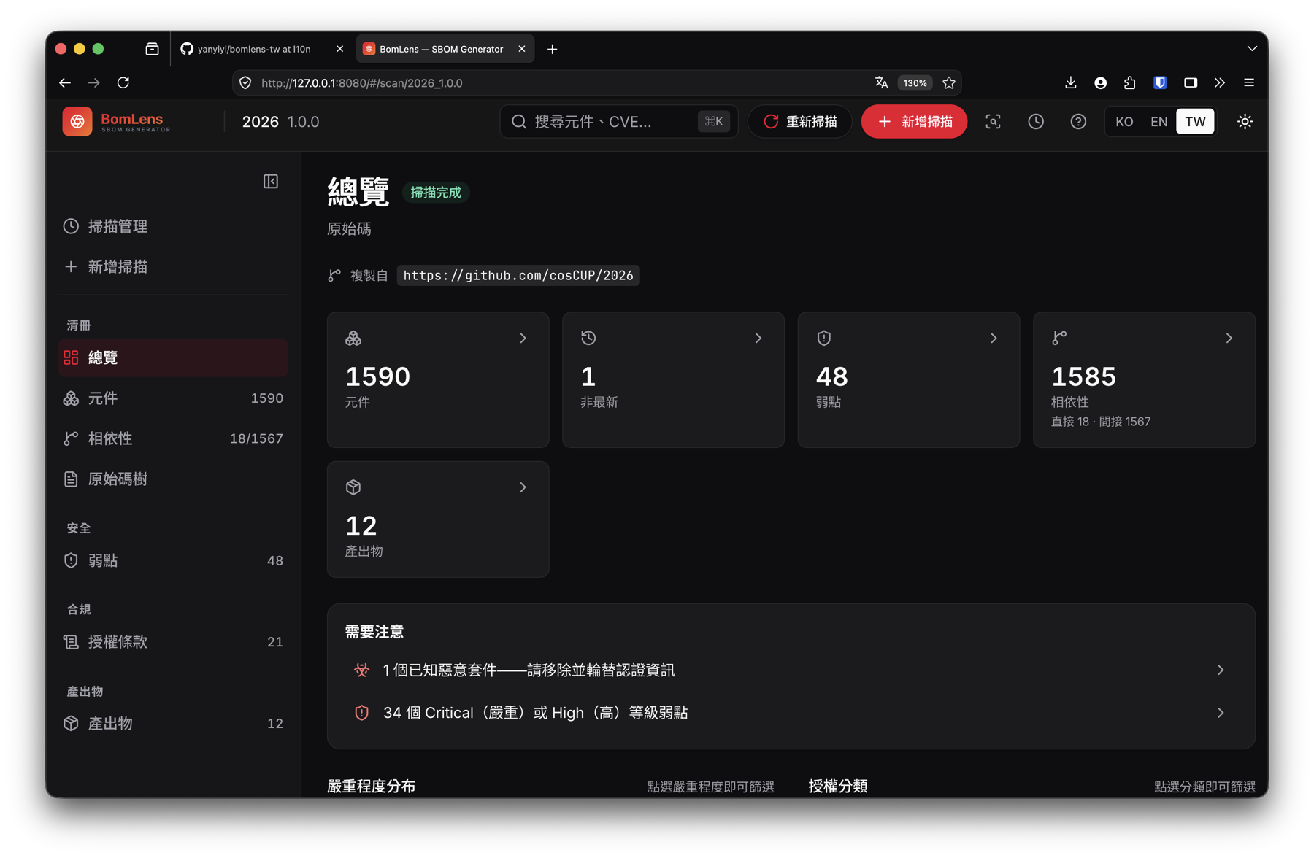Click 新增掃描 in sidebar
This screenshot has height=858, width=1314.
point(173,267)
